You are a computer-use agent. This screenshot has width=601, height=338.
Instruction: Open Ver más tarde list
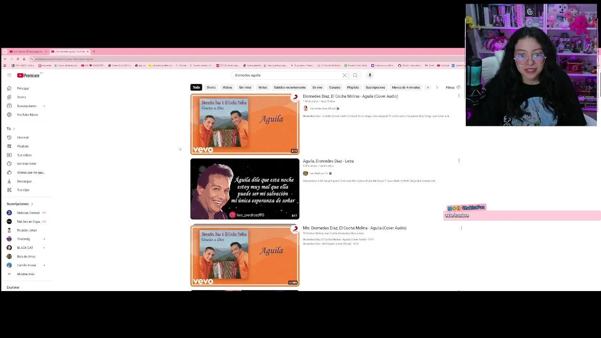[x=26, y=163]
